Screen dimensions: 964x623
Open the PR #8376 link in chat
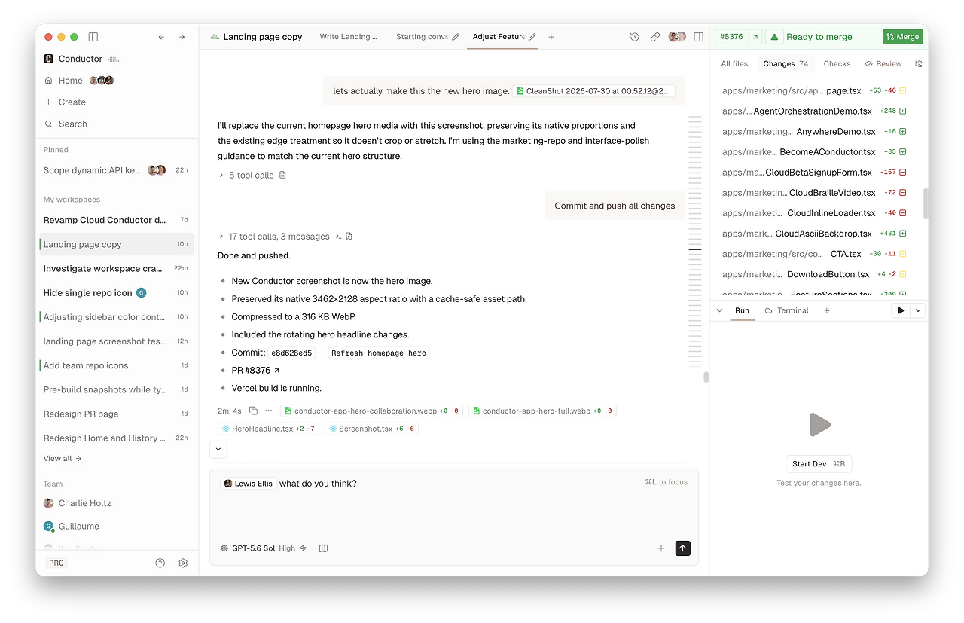click(x=256, y=371)
